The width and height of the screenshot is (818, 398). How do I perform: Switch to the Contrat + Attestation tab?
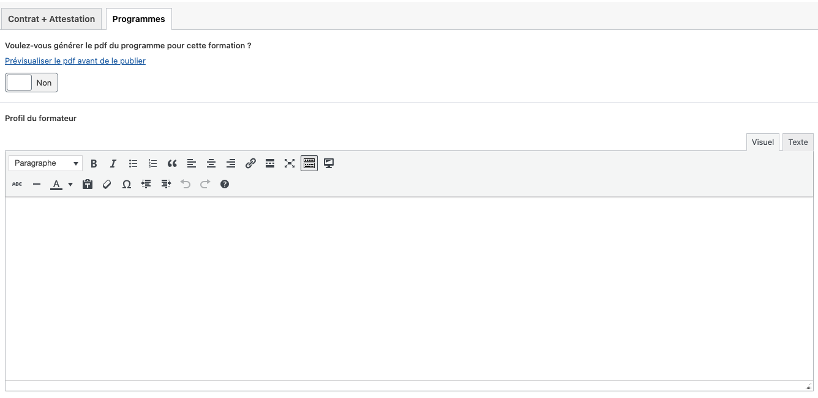51,19
